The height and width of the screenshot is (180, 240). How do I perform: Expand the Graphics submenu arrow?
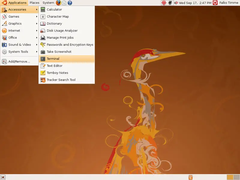[x=37, y=24]
